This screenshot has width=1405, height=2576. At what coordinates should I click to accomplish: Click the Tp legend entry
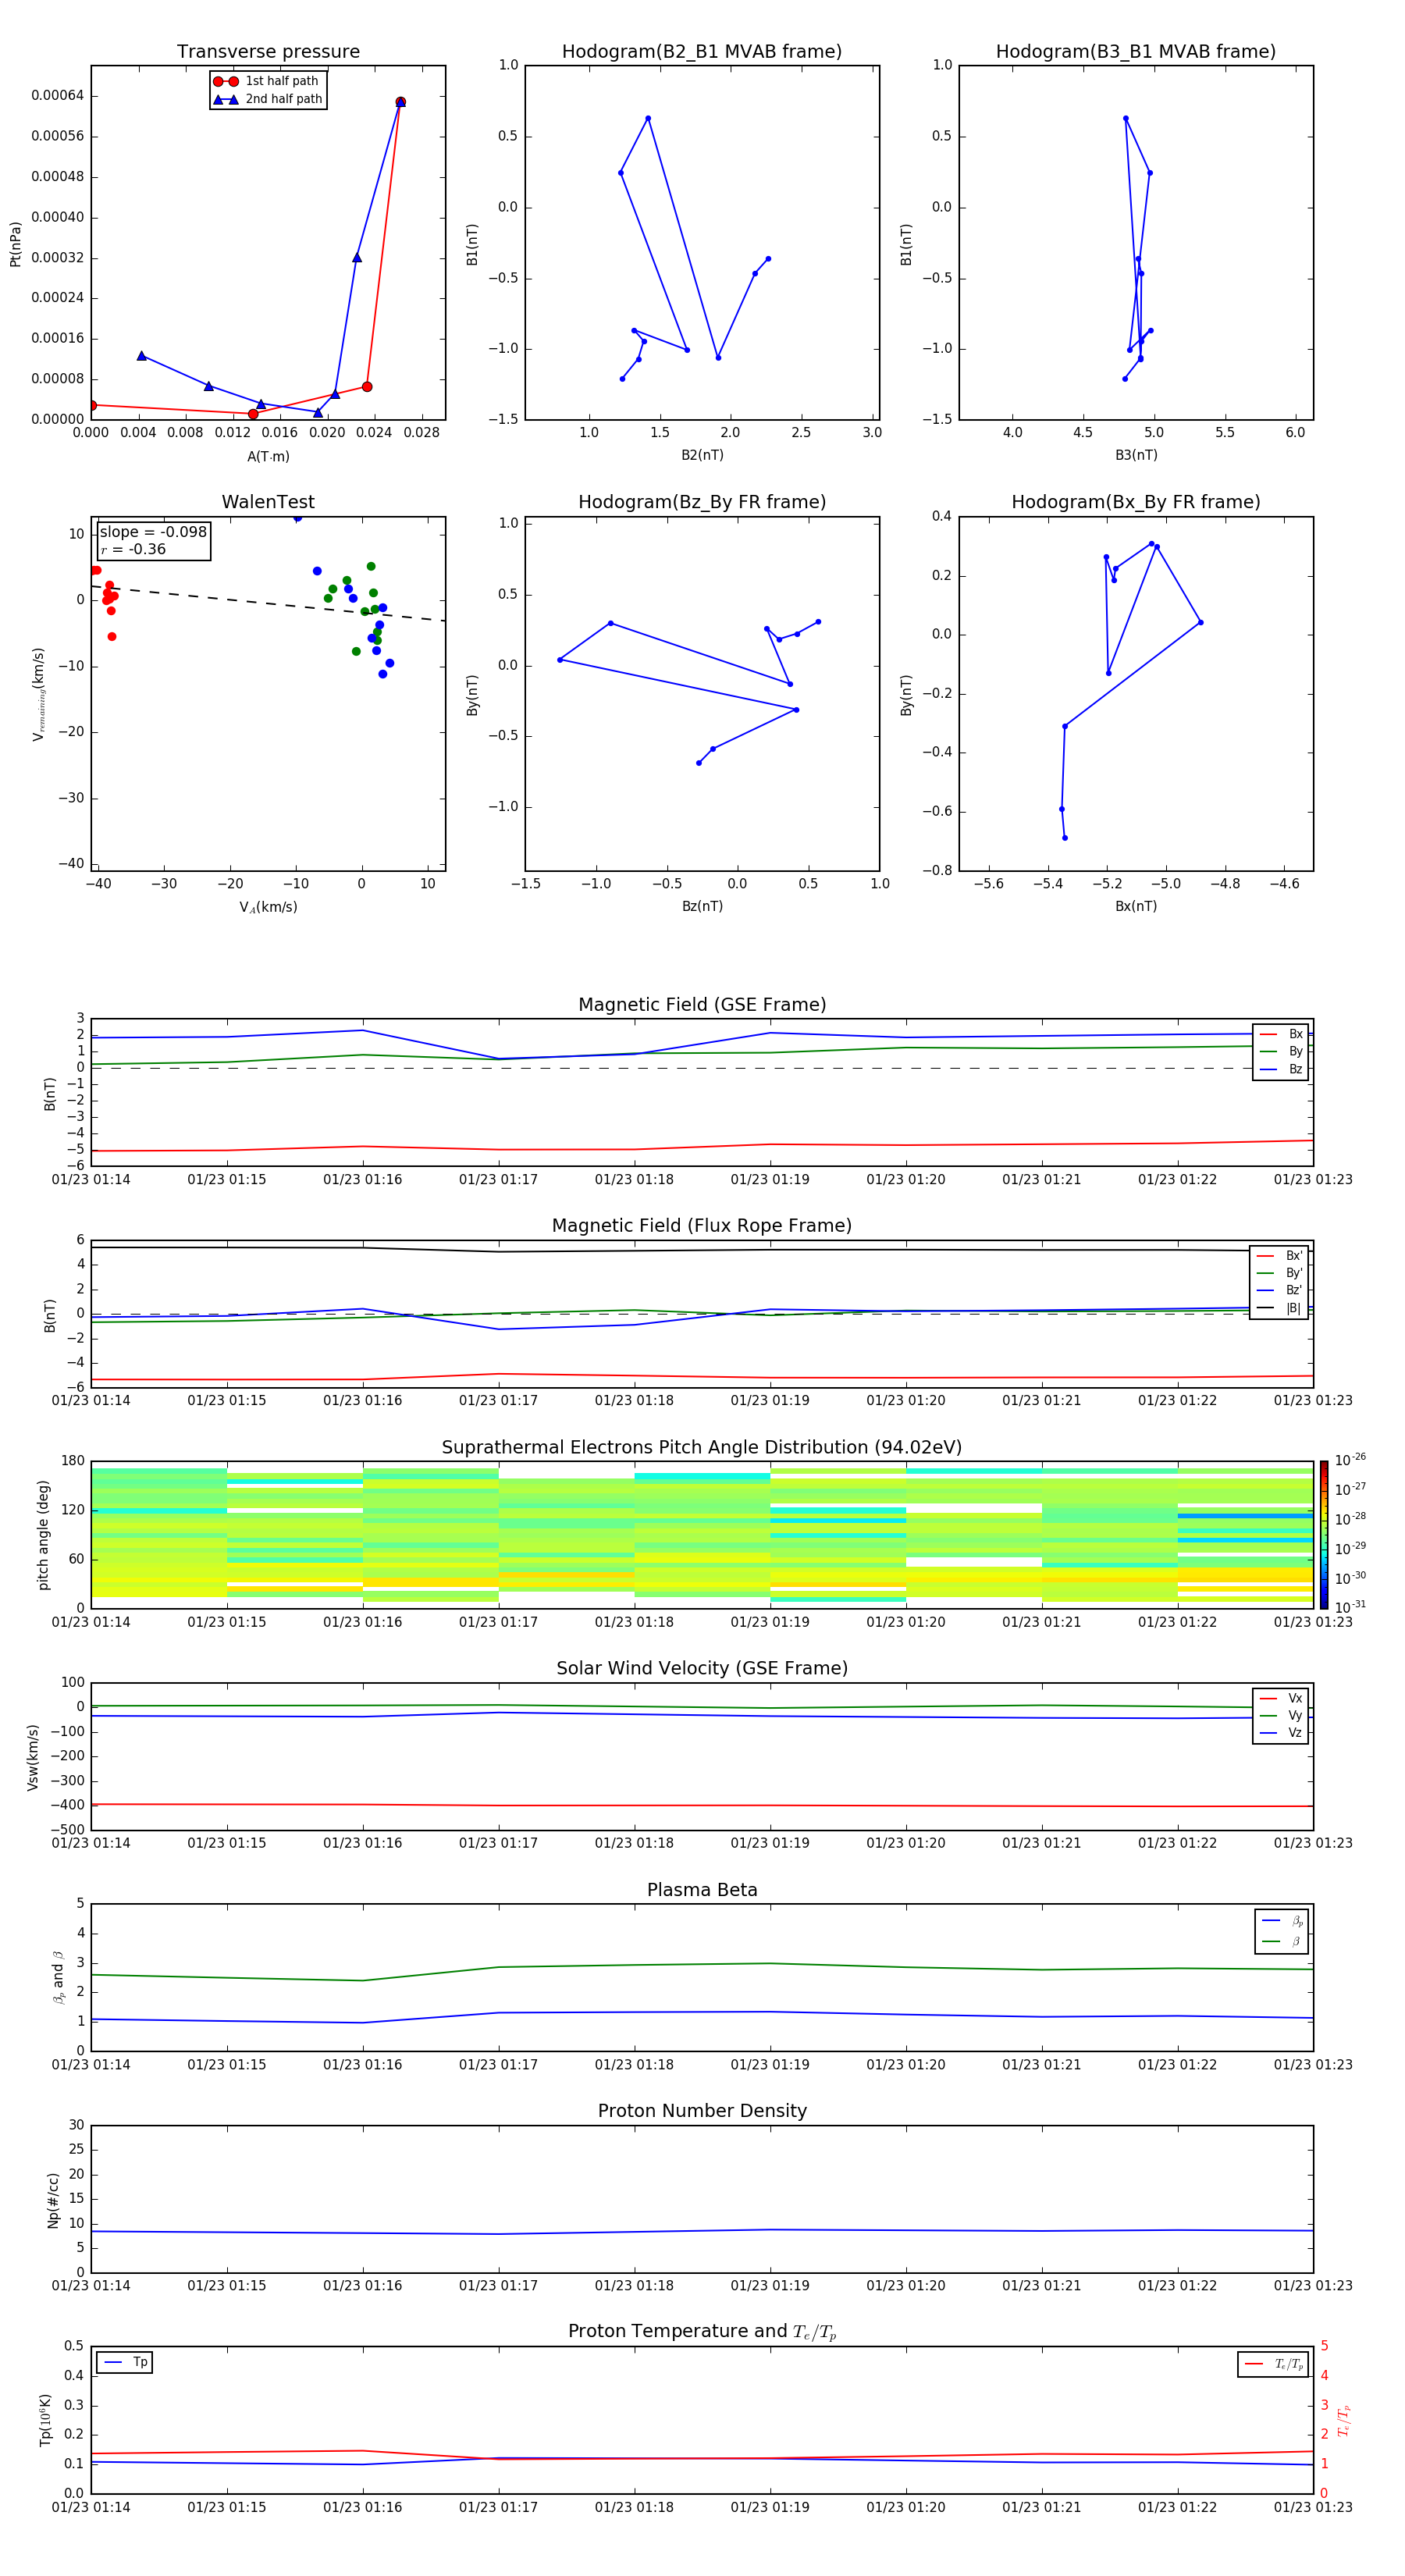(125, 2362)
